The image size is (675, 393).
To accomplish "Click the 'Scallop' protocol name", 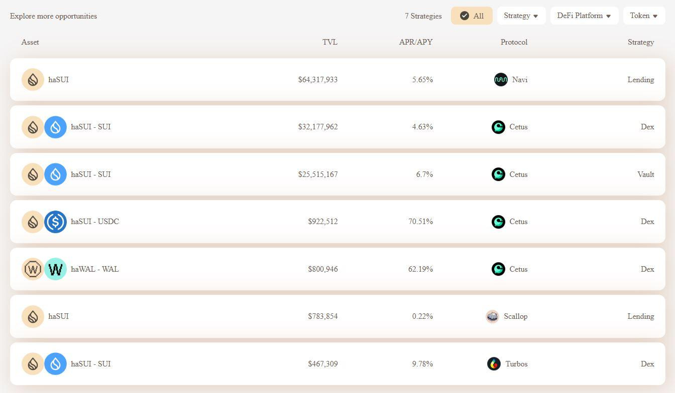I will (516, 316).
